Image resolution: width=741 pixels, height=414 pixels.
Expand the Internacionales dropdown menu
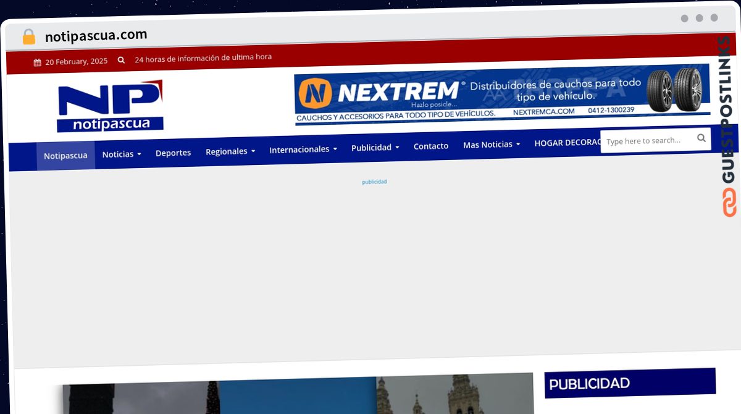pyautogui.click(x=303, y=149)
